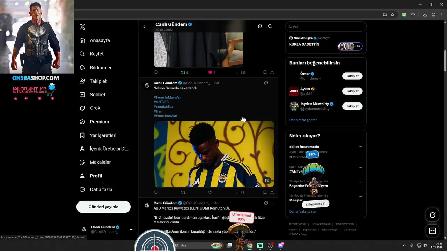Screen dimensions: 447x251
Task: View analytics showing 6 B views
Action: [x=241, y=73]
